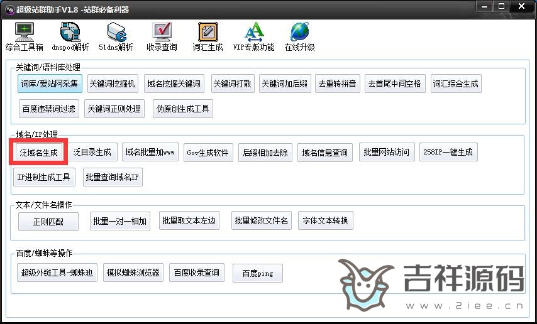The image size is (537, 324).
Task: Select 258IP一键生成 button
Action: pos(448,151)
